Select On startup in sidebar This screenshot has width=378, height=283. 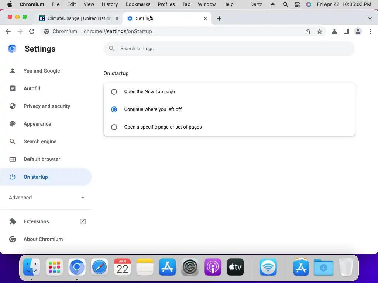(46, 177)
